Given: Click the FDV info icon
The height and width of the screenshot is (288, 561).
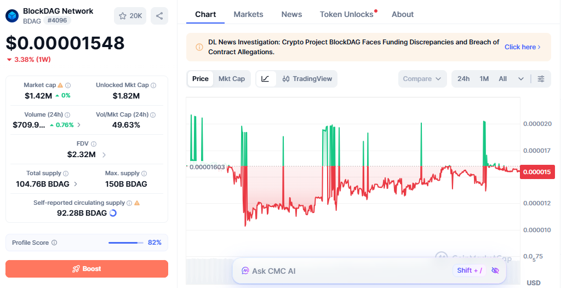Looking at the screenshot, I should pyautogui.click(x=94, y=144).
